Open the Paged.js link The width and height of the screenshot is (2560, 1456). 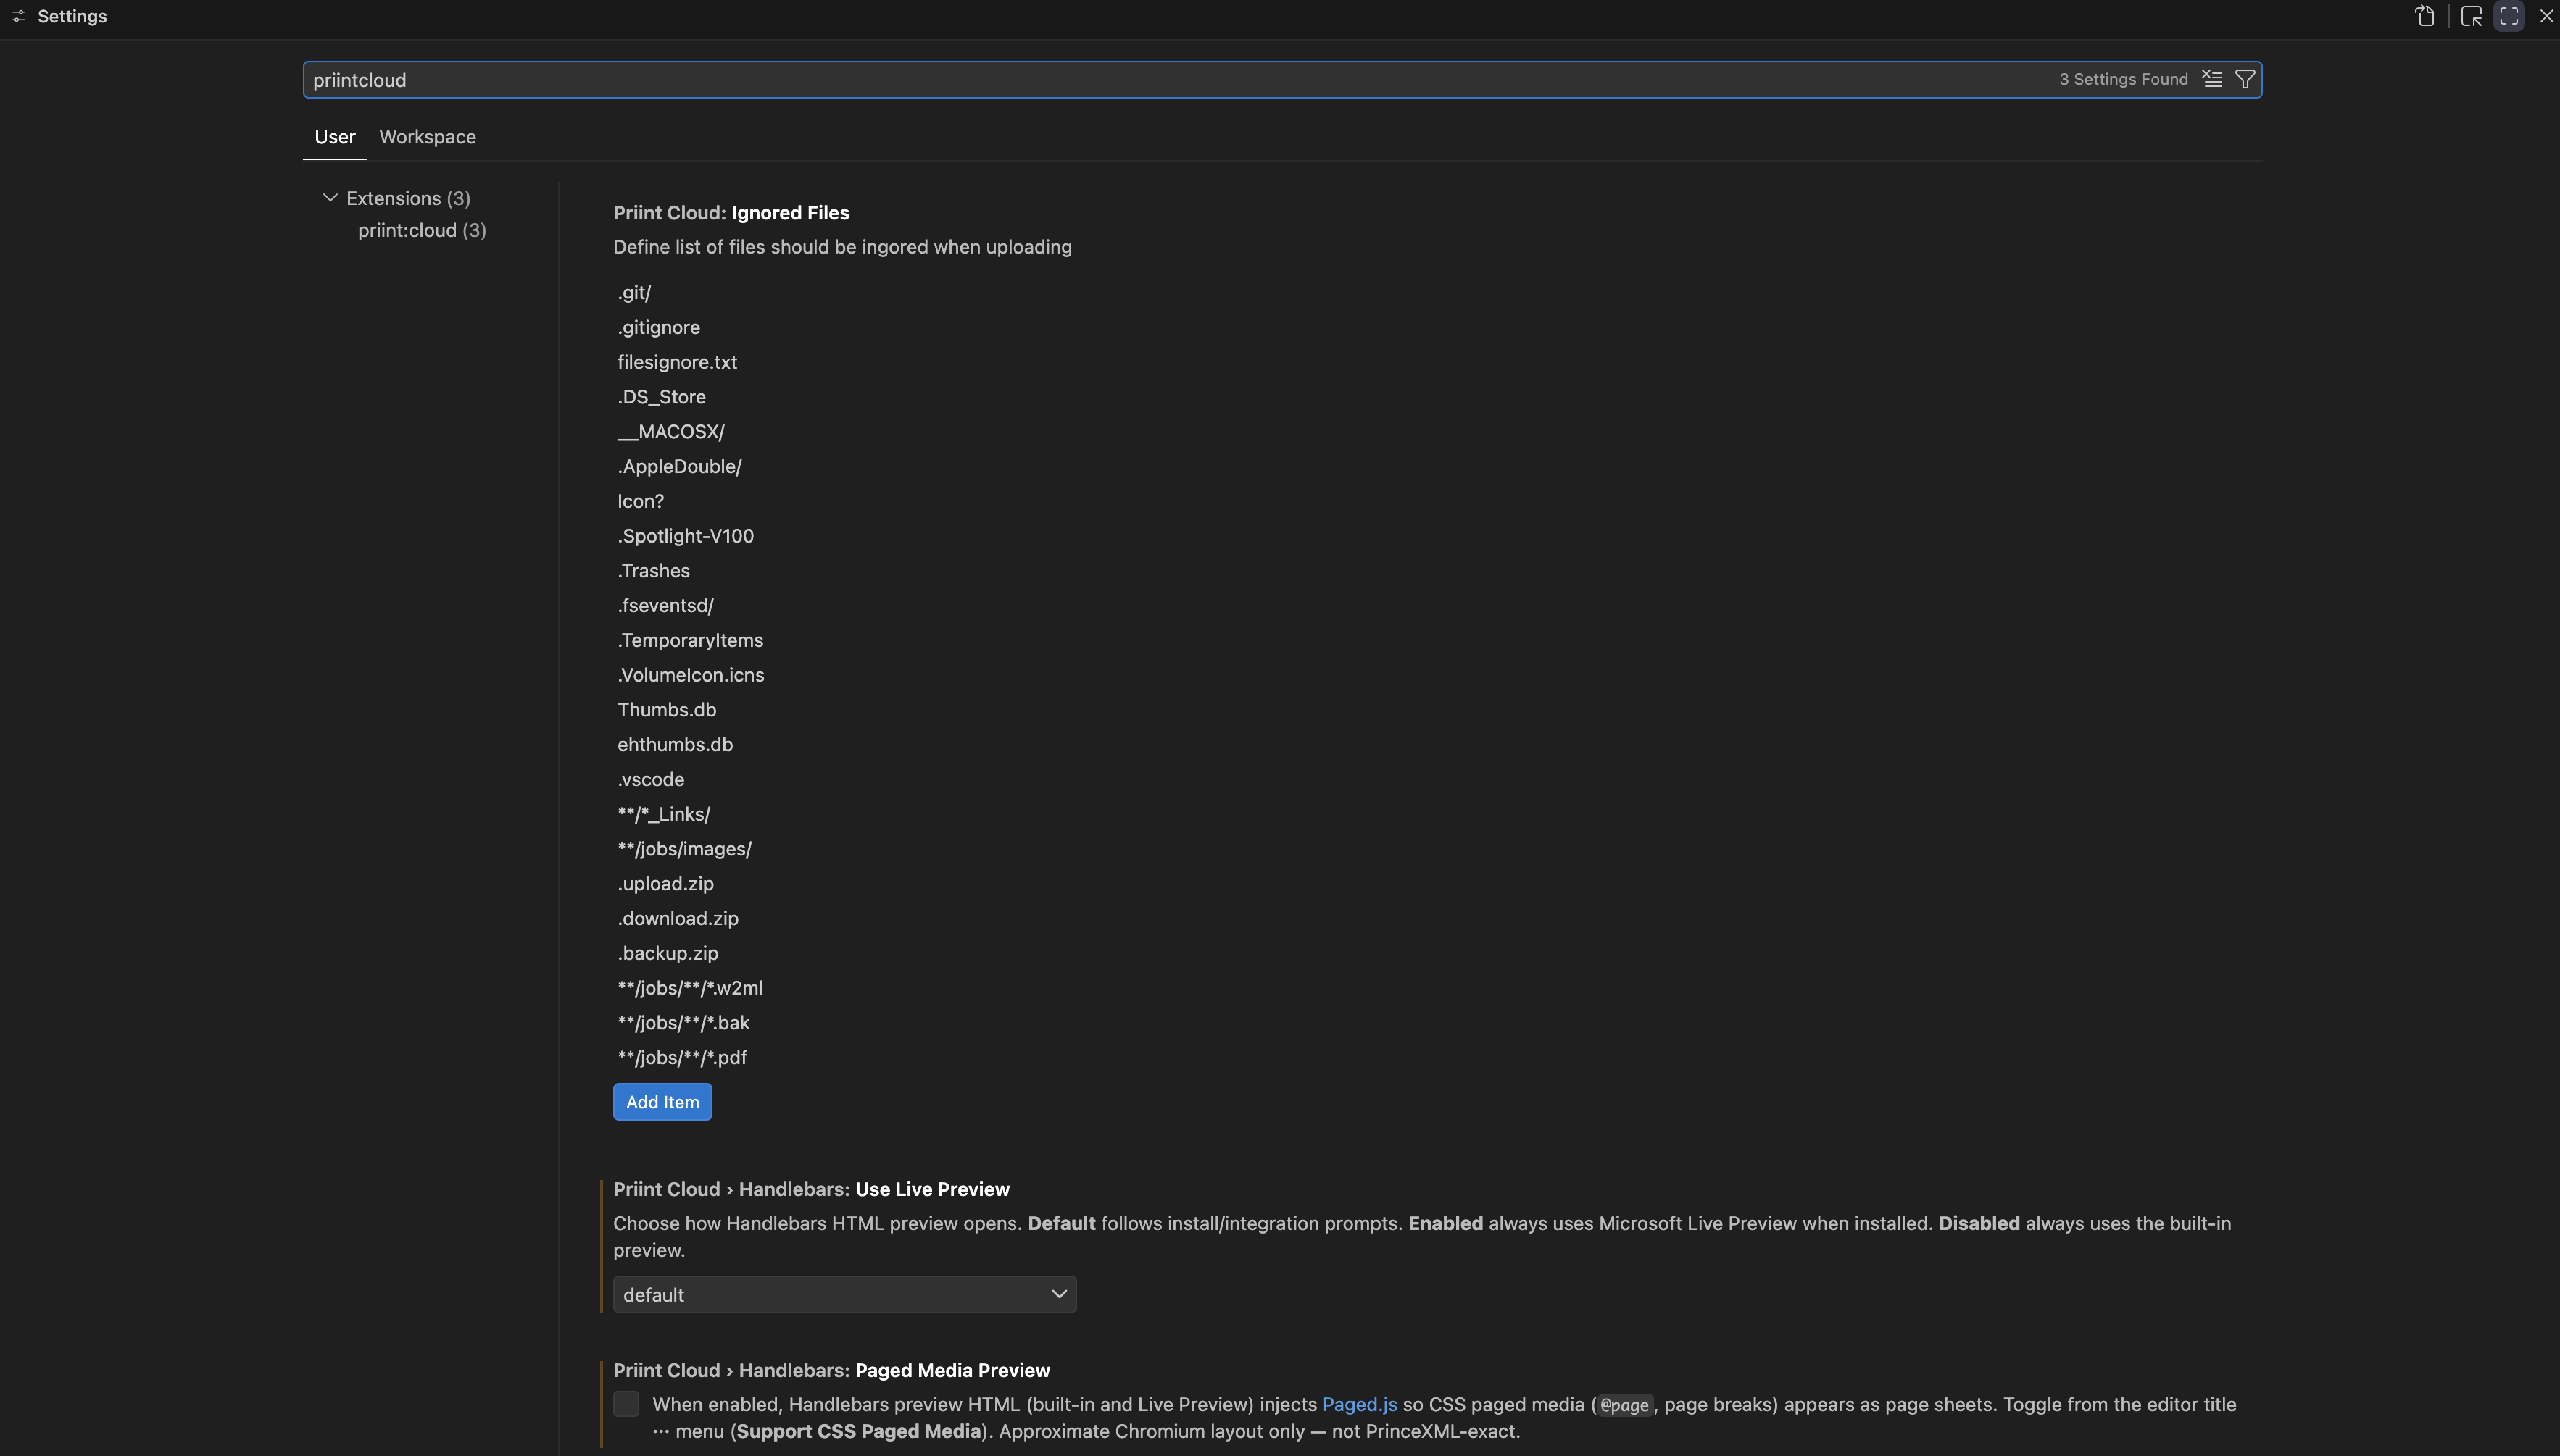[1360, 1404]
